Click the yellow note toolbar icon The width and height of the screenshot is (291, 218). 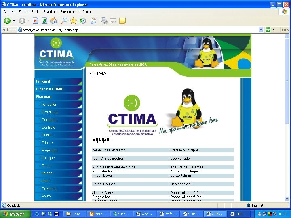(x=122, y=21)
